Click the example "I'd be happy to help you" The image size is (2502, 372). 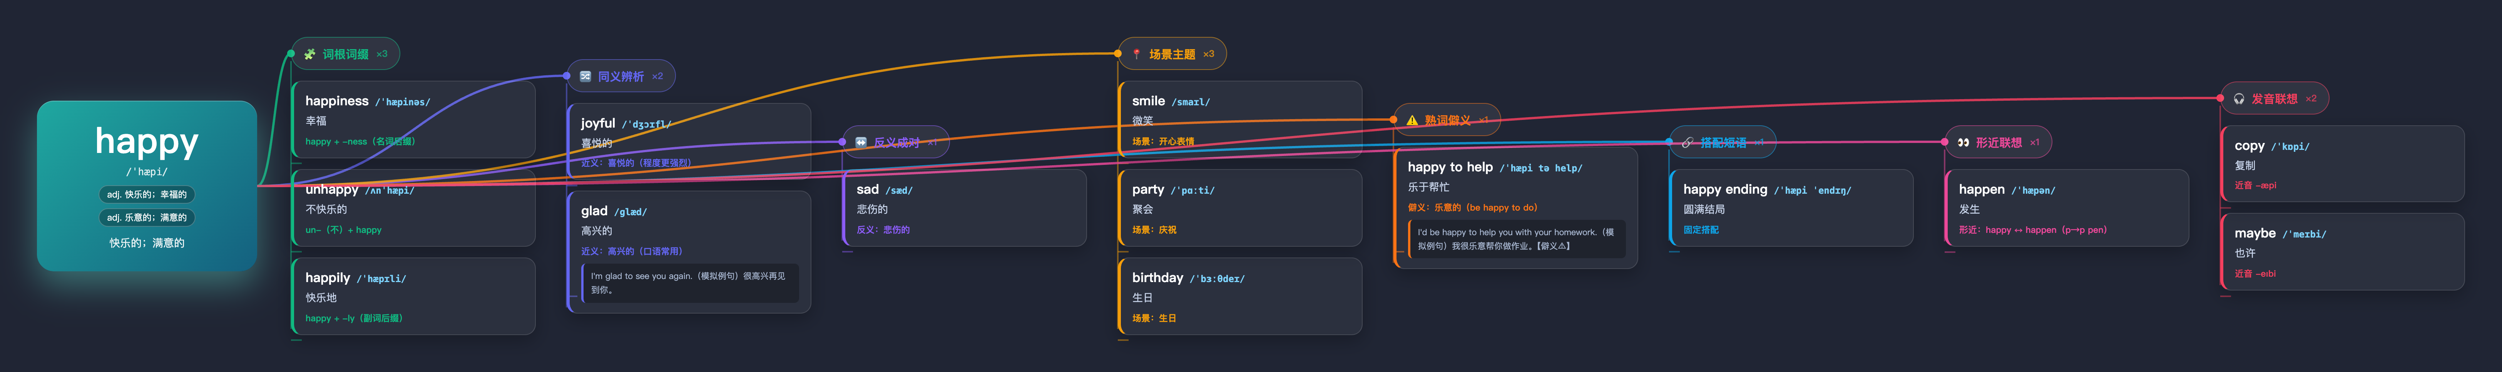[x=1517, y=239]
